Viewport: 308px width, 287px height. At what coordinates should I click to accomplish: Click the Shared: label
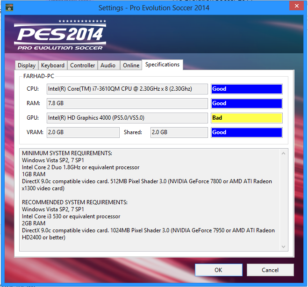[133, 132]
